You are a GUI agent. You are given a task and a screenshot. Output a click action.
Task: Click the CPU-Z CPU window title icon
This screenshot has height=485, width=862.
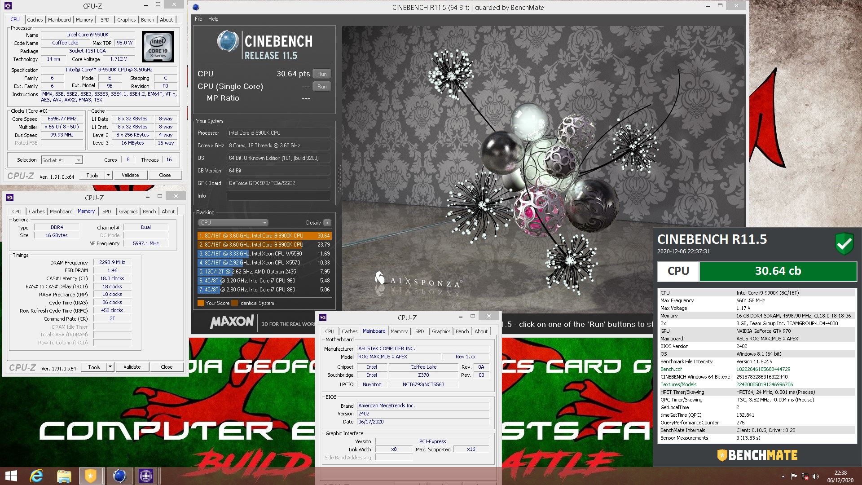click(x=8, y=6)
